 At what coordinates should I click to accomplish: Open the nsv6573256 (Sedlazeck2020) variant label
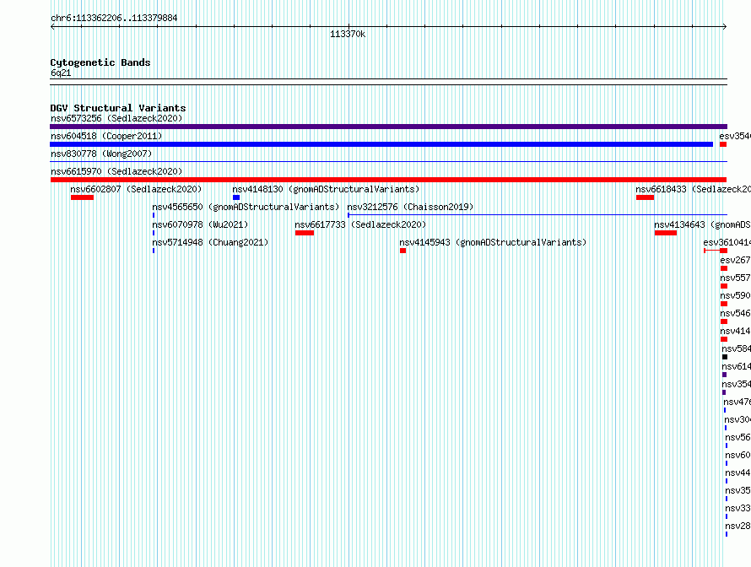coord(116,118)
